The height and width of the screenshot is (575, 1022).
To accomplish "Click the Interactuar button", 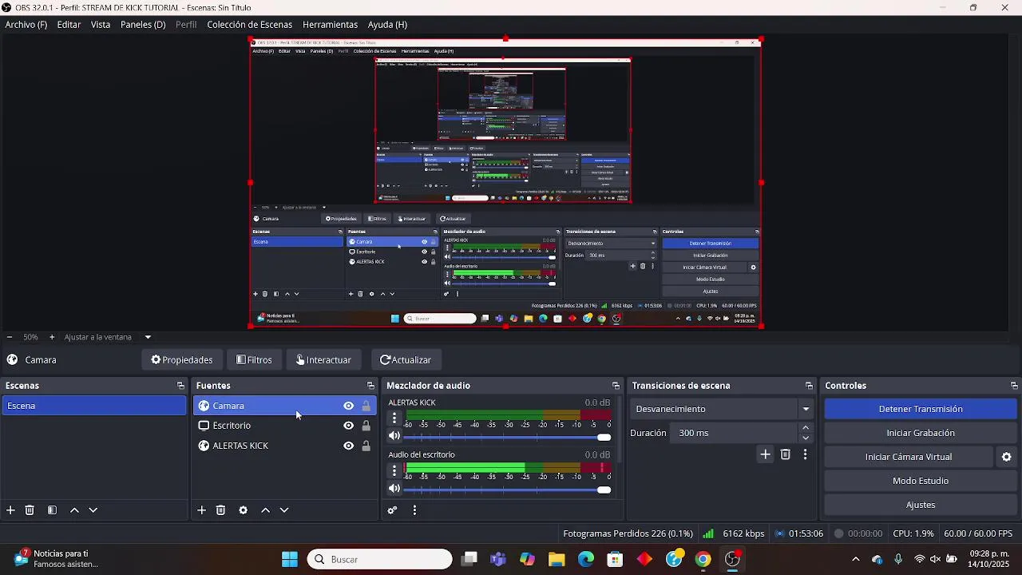I will [323, 360].
